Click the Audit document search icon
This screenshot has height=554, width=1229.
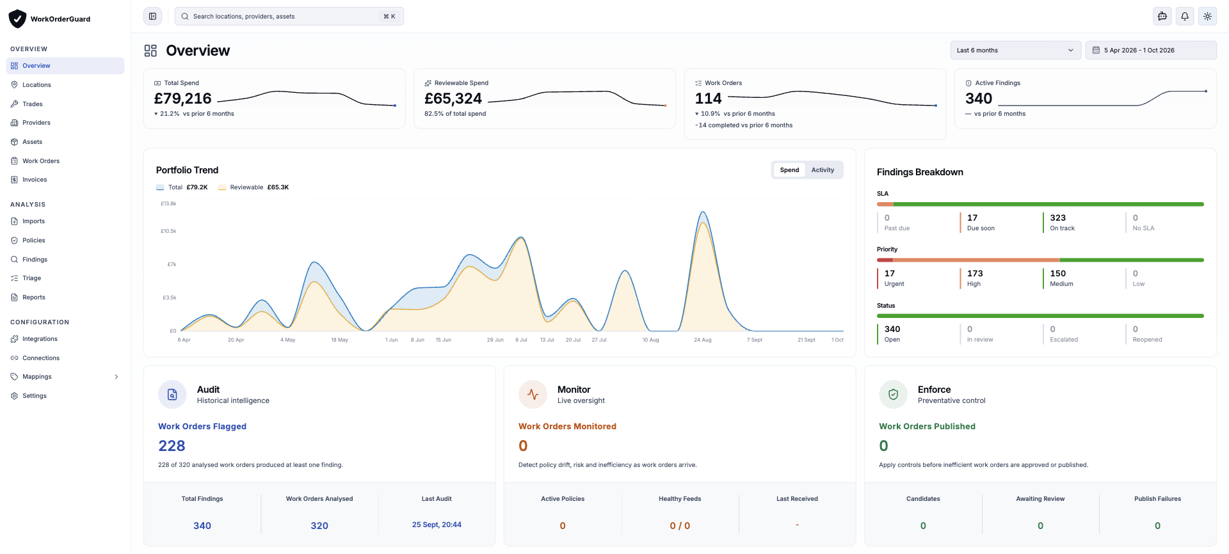tap(172, 395)
